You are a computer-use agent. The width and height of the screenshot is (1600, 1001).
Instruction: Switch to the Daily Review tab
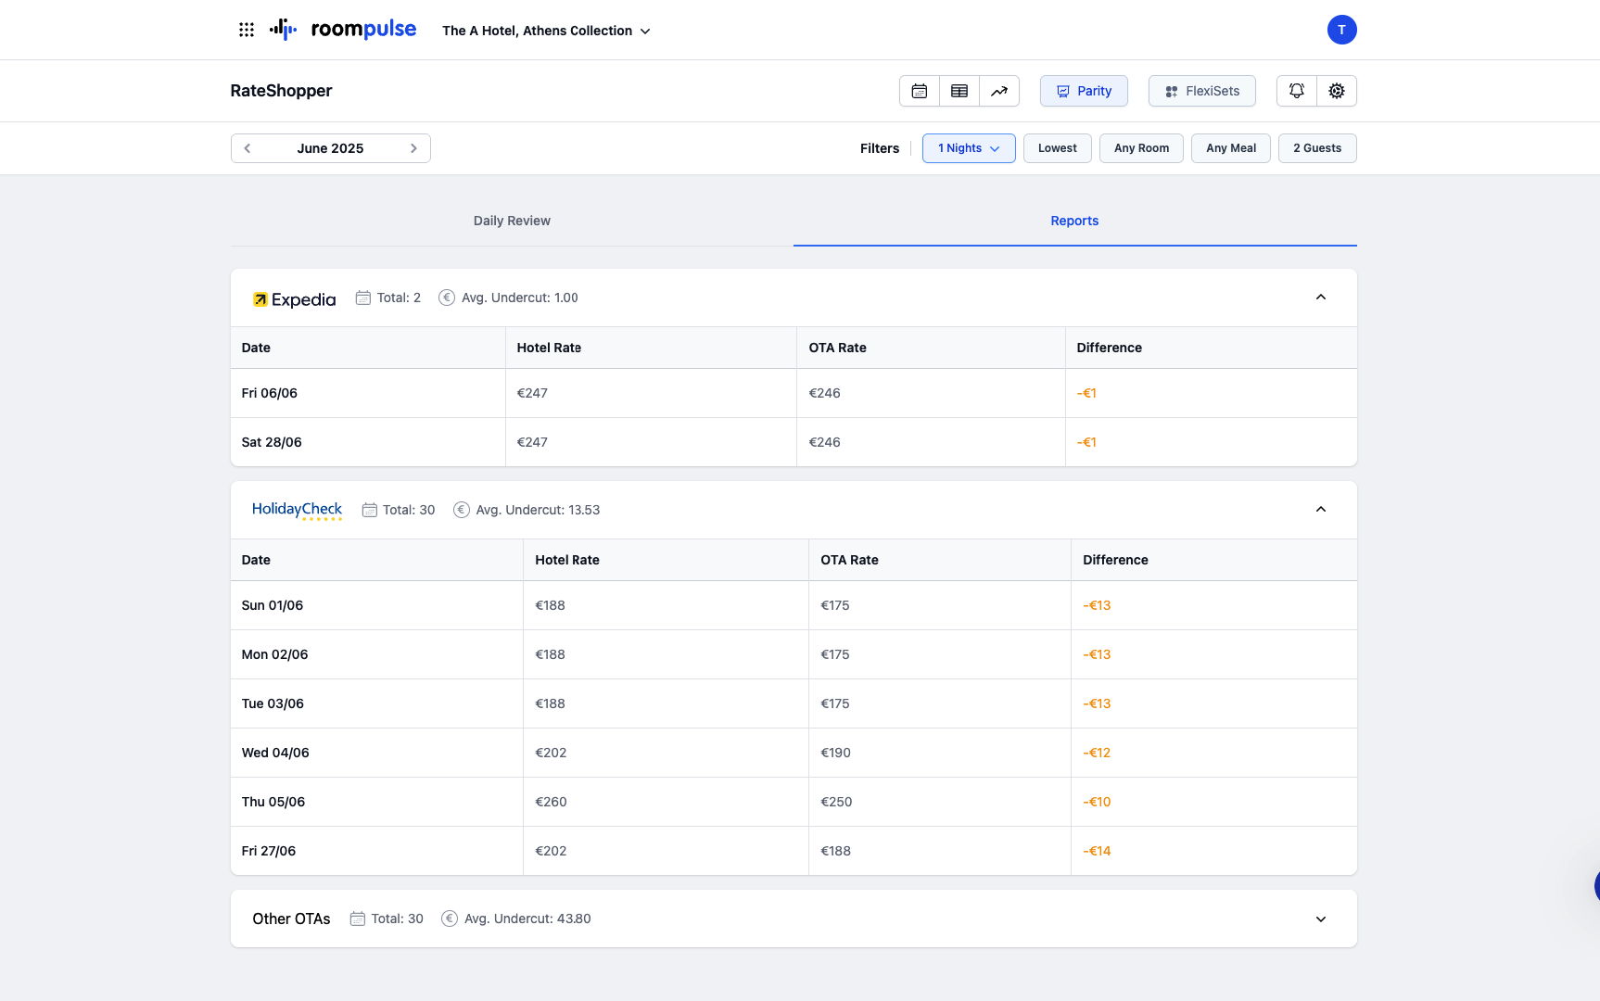(512, 221)
